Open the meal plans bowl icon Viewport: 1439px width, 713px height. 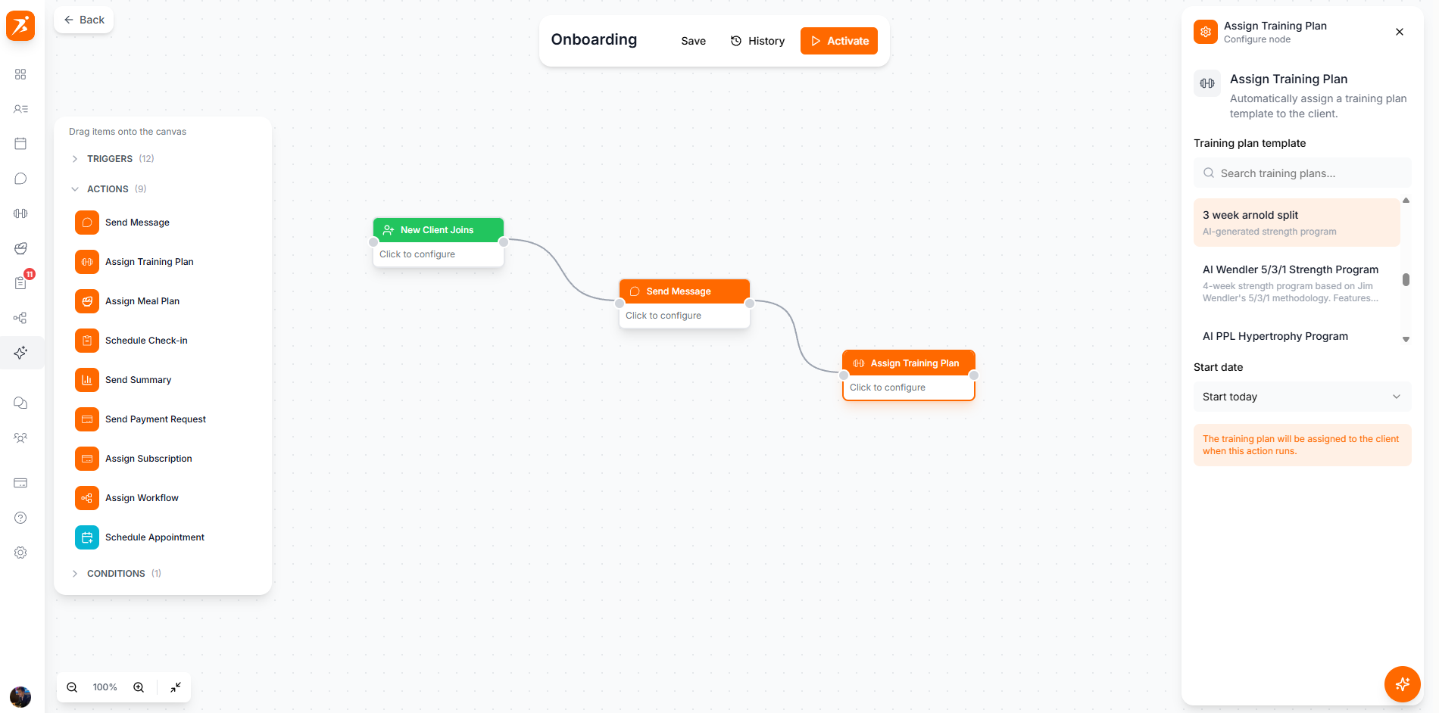20,248
